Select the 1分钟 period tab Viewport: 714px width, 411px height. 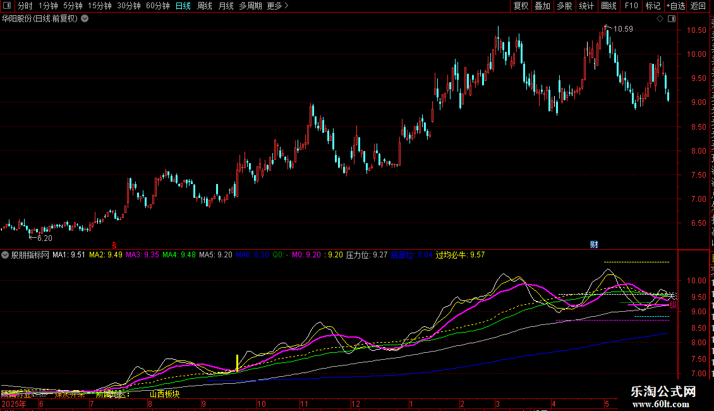tap(48, 6)
